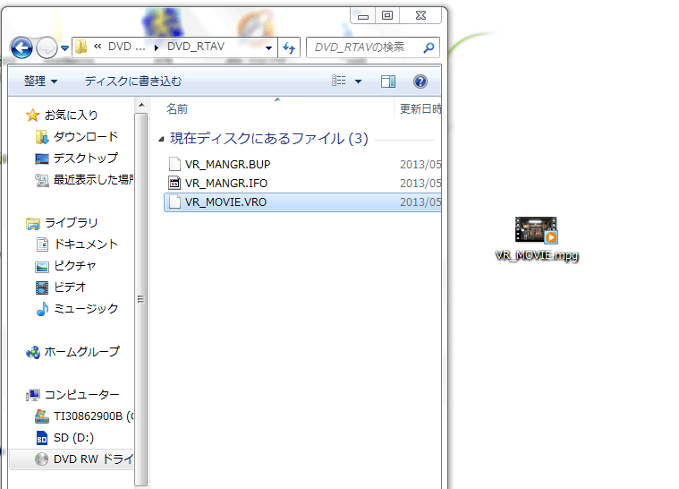Click the SD card icon for SD (D:)
This screenshot has width=679, height=489.
(x=42, y=438)
